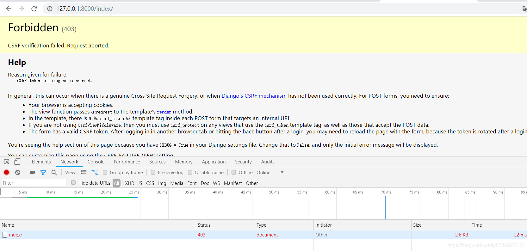View site information icon in address bar
Screen dimensions: 527x251
tap(50, 9)
